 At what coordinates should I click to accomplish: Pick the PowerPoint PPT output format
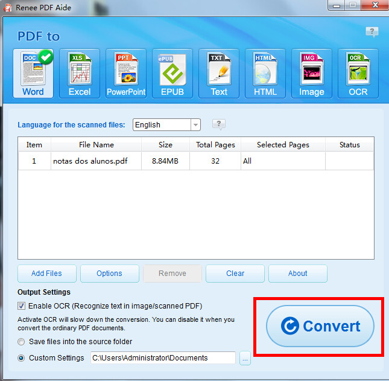[x=126, y=74]
